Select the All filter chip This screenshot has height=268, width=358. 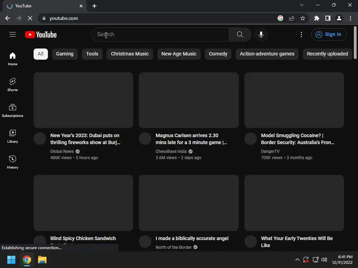41,54
